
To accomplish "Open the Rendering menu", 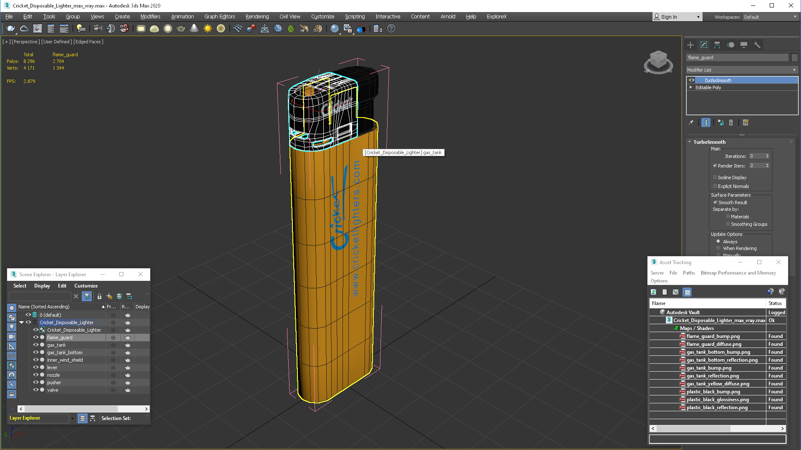I will (257, 17).
